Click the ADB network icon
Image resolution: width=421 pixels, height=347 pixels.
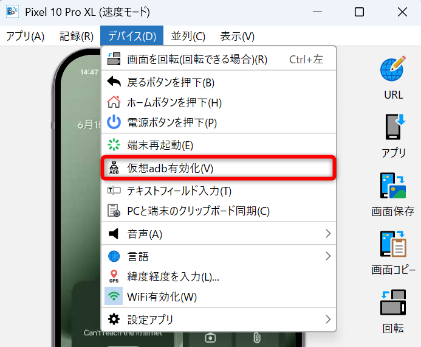click(114, 168)
